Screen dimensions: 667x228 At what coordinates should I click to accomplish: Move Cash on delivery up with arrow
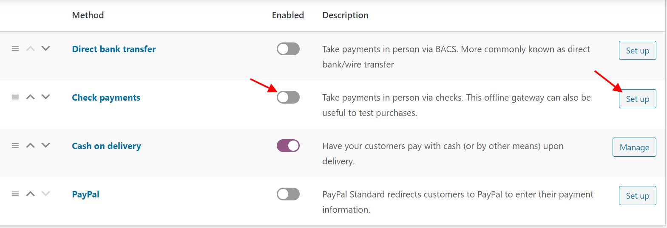point(30,146)
